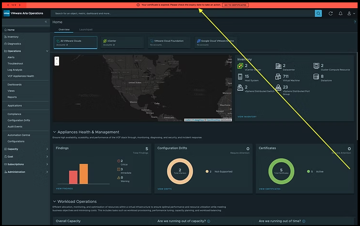Click the search input field
Image resolution: width=360 pixels, height=226 pixels.
(183, 13)
